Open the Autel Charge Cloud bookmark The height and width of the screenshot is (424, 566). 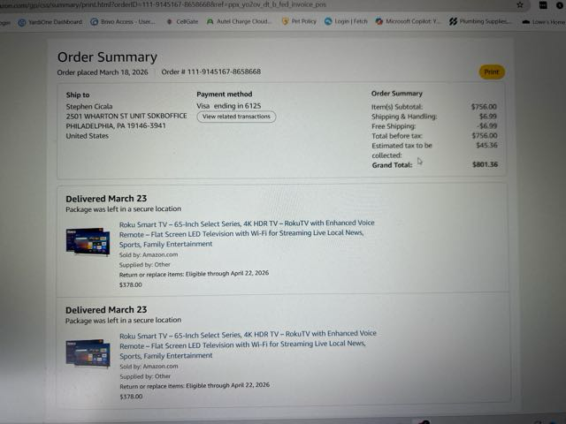point(239,21)
